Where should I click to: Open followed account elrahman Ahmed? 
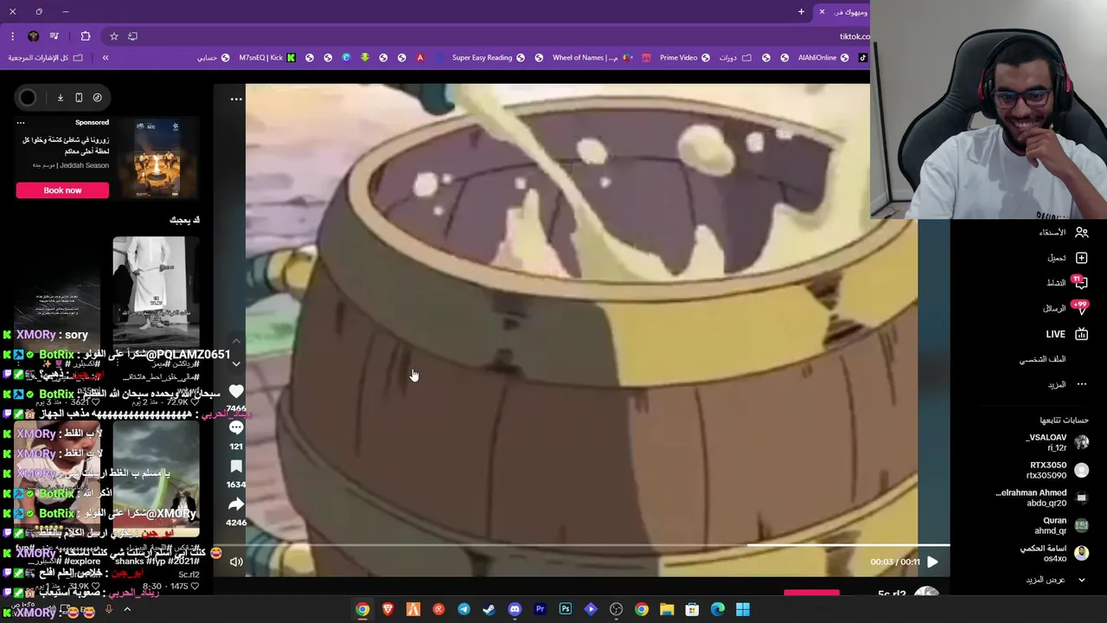1042,498
